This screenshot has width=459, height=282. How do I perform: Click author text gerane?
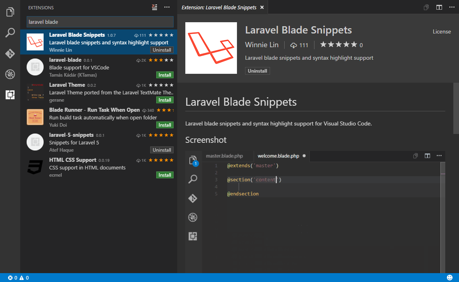click(x=57, y=100)
